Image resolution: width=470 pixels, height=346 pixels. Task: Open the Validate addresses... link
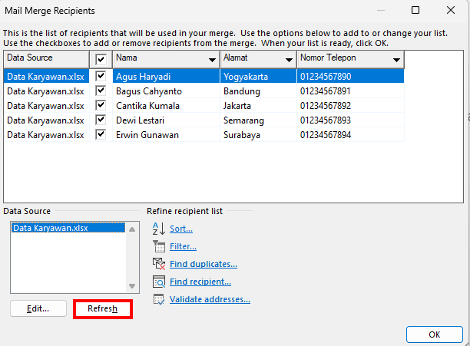(x=210, y=299)
